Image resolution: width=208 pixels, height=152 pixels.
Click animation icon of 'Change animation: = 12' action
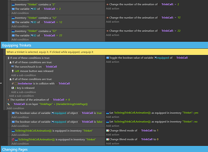(107, 18)
